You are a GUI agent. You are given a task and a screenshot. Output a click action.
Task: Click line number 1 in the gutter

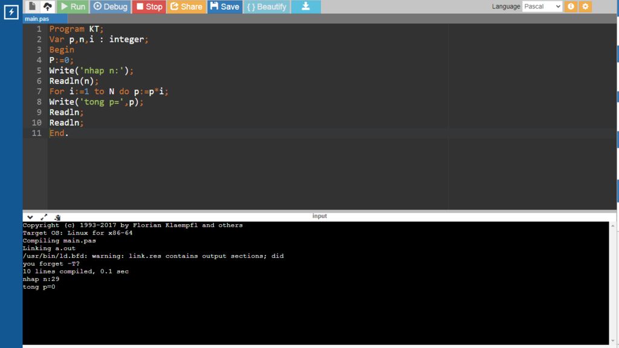pos(39,29)
